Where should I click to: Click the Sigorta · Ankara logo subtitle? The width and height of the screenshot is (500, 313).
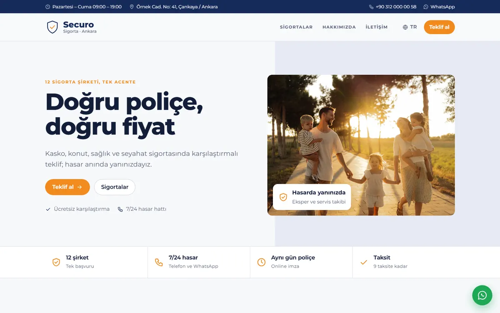click(80, 31)
